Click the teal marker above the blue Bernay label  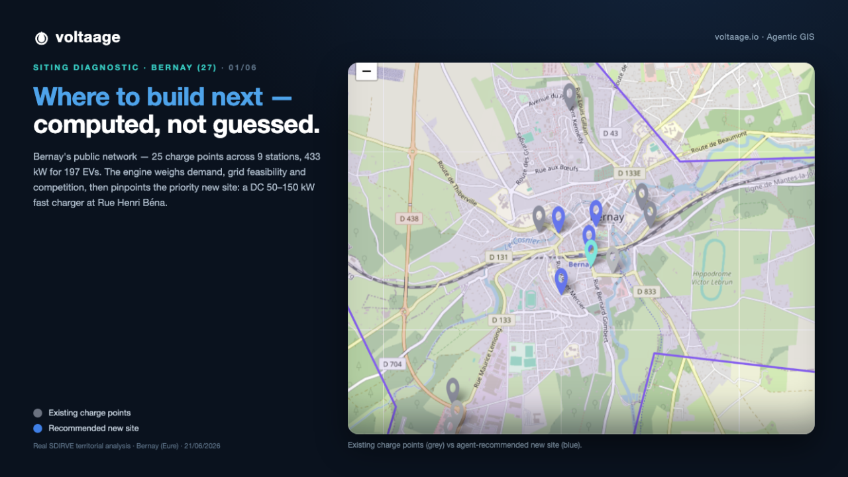[x=591, y=252]
